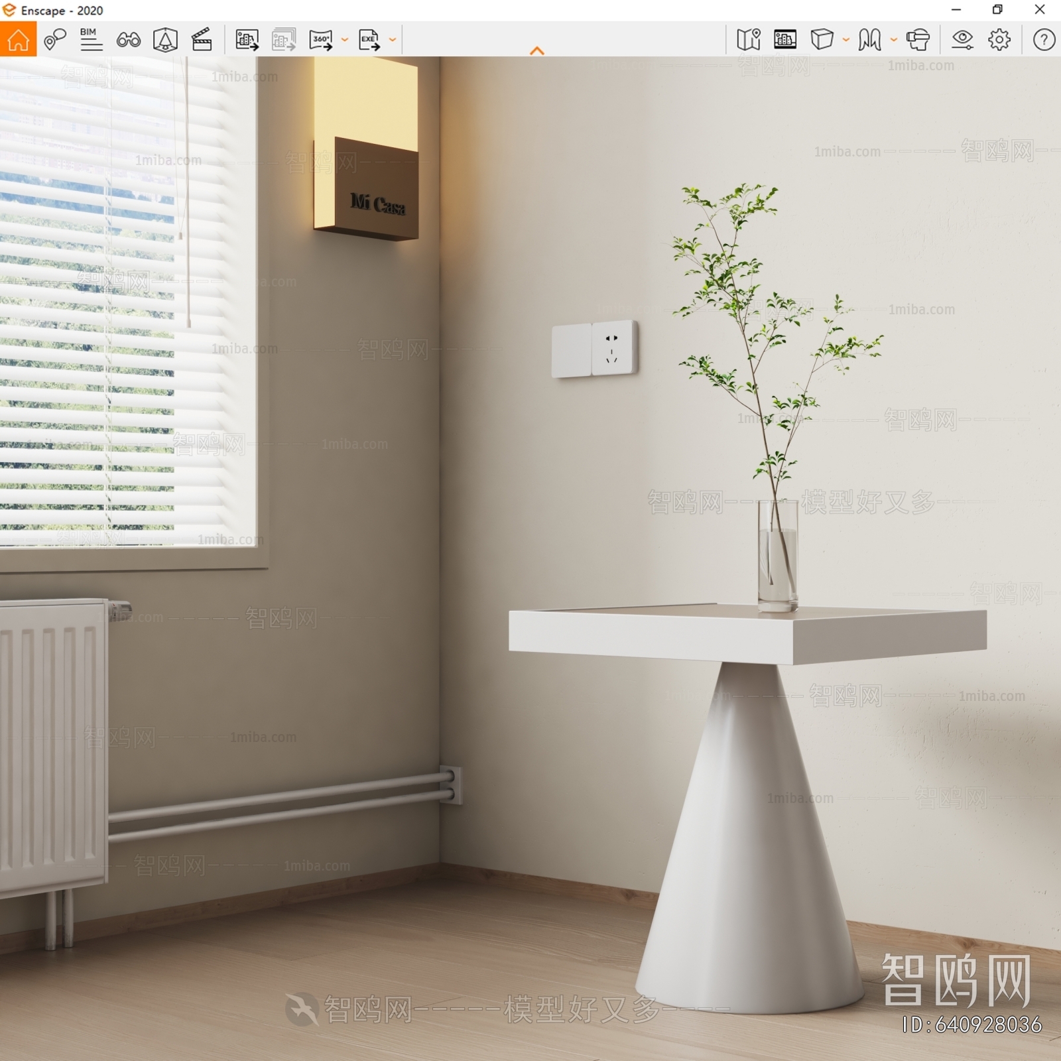
Task: Open Visual Settings eye icon
Action: click(x=962, y=40)
